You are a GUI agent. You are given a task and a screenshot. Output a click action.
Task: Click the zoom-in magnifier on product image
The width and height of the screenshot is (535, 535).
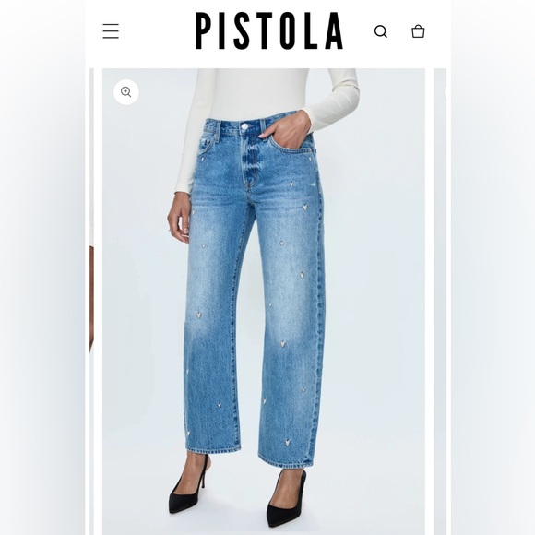click(125, 92)
